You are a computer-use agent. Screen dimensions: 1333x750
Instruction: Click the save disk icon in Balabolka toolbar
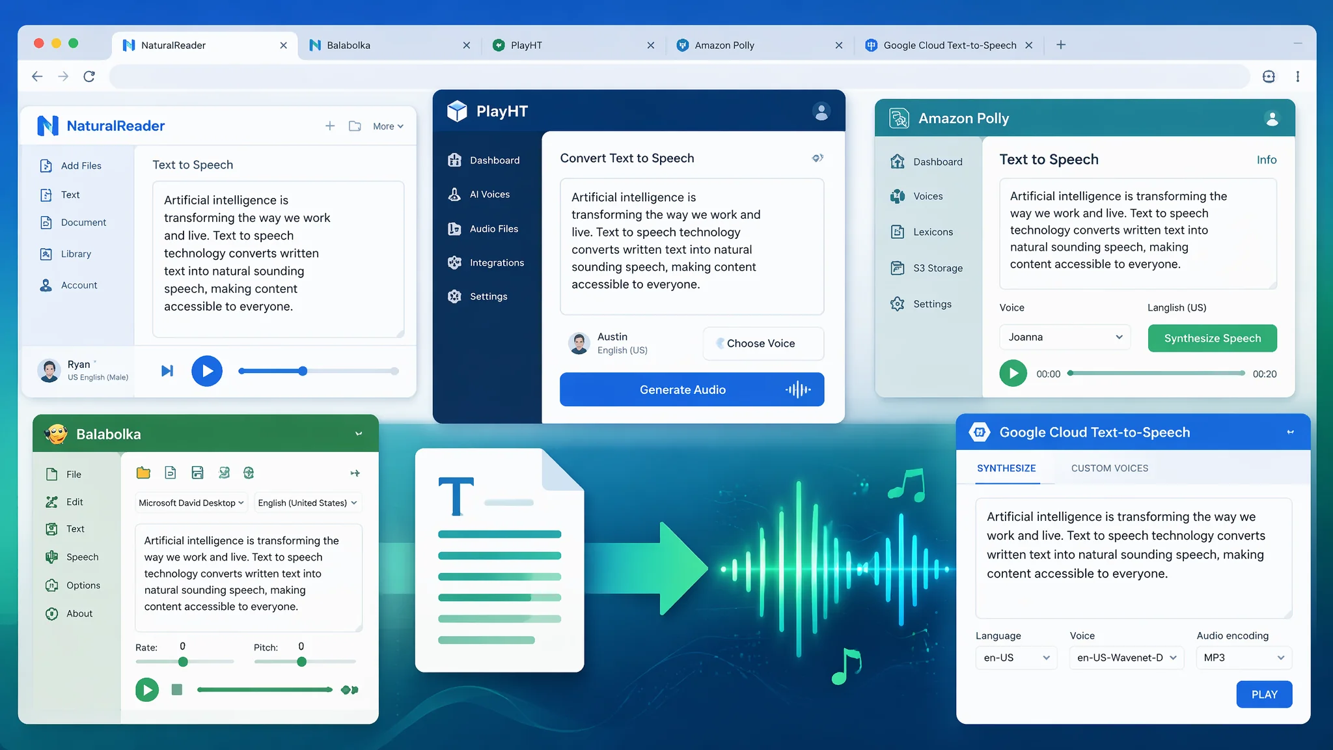click(x=197, y=473)
